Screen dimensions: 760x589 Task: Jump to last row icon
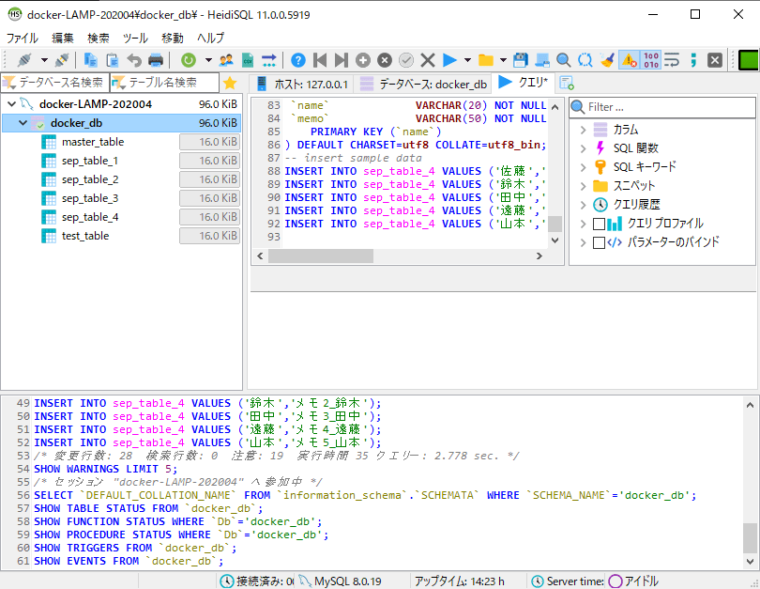(342, 60)
